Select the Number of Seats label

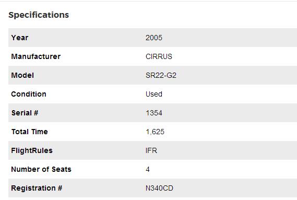[41, 169]
